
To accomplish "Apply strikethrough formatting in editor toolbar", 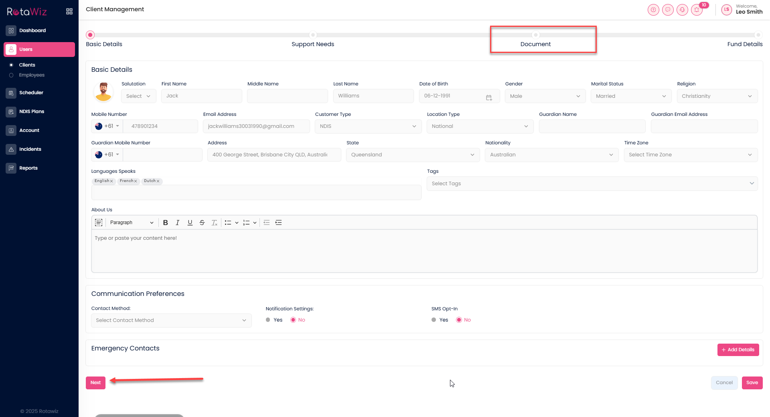I will [x=202, y=223].
